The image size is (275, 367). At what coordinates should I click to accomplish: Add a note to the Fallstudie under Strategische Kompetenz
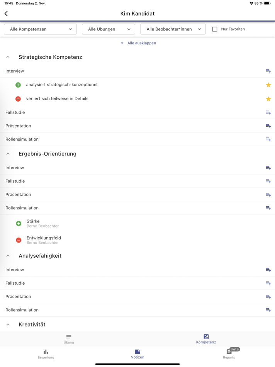tap(268, 112)
